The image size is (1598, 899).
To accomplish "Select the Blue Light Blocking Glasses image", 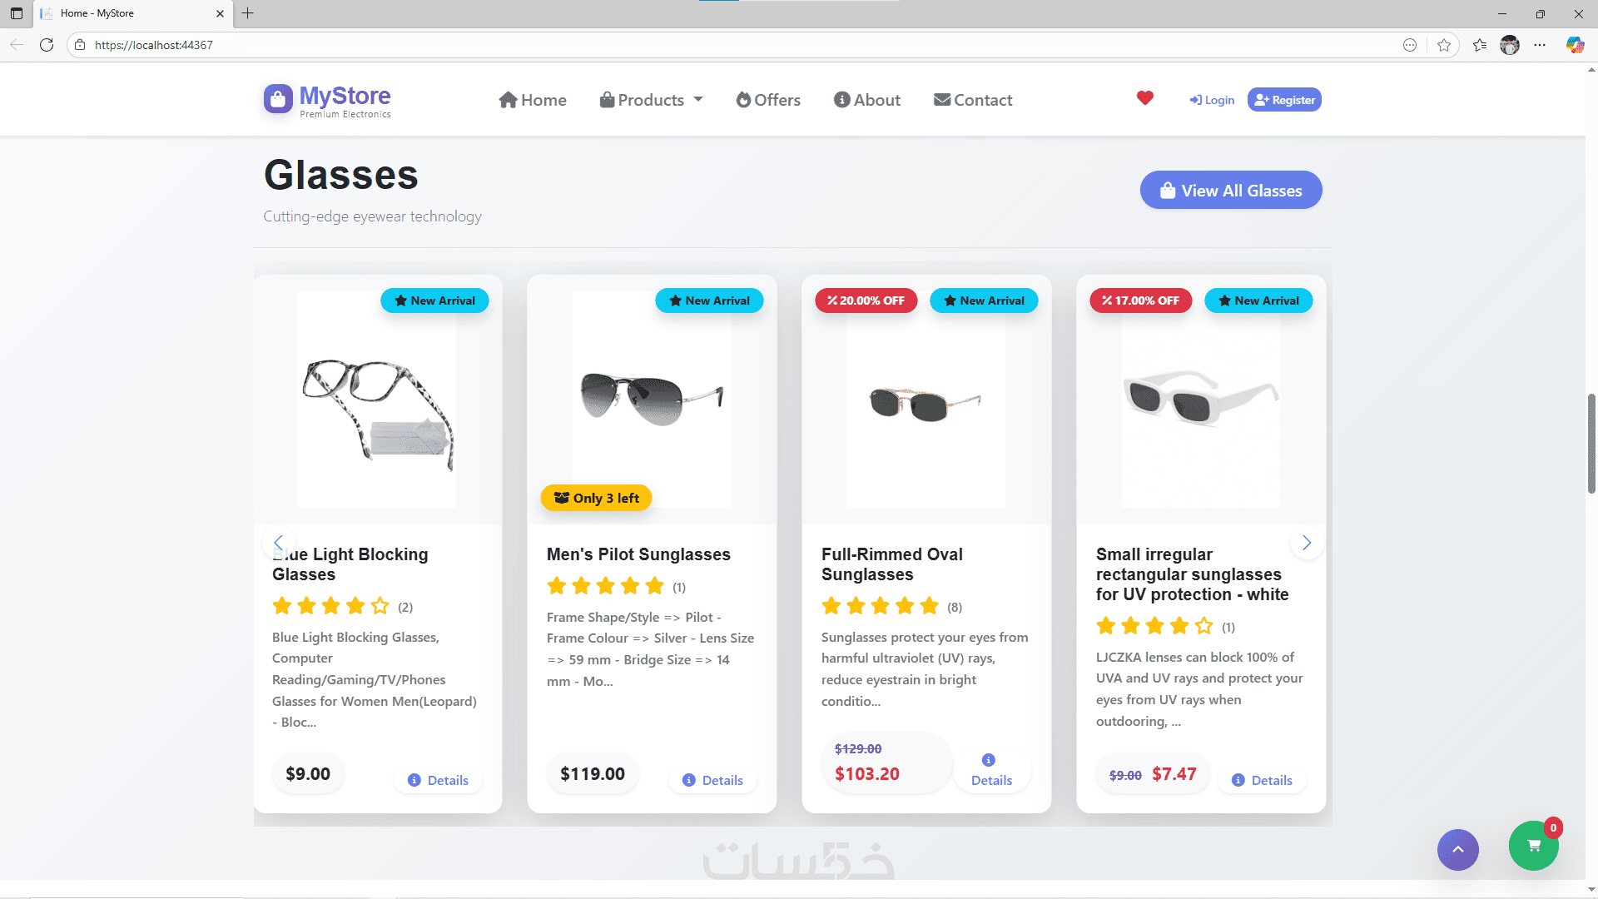I will 377,400.
